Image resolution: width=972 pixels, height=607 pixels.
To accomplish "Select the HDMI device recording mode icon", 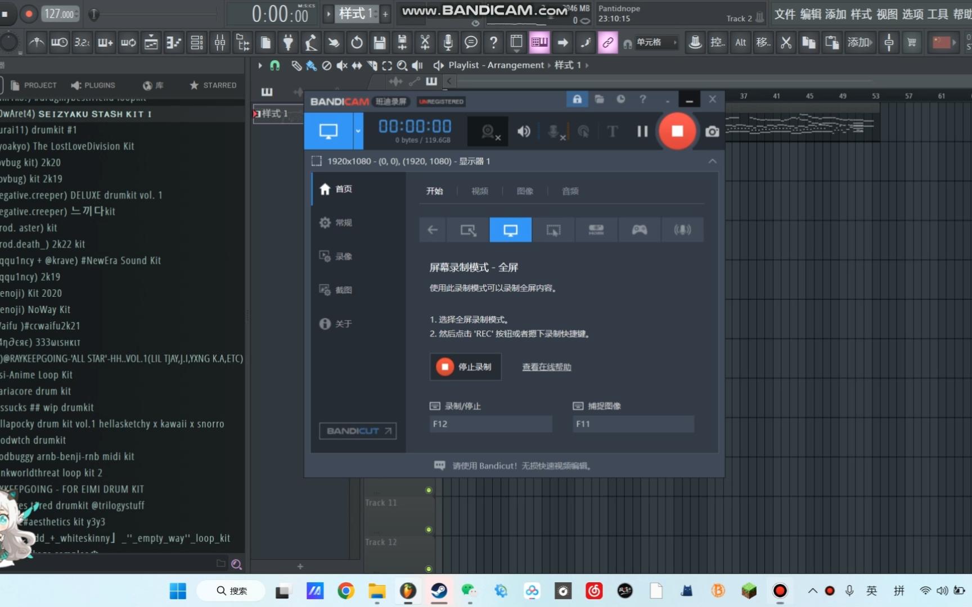I will click(596, 230).
